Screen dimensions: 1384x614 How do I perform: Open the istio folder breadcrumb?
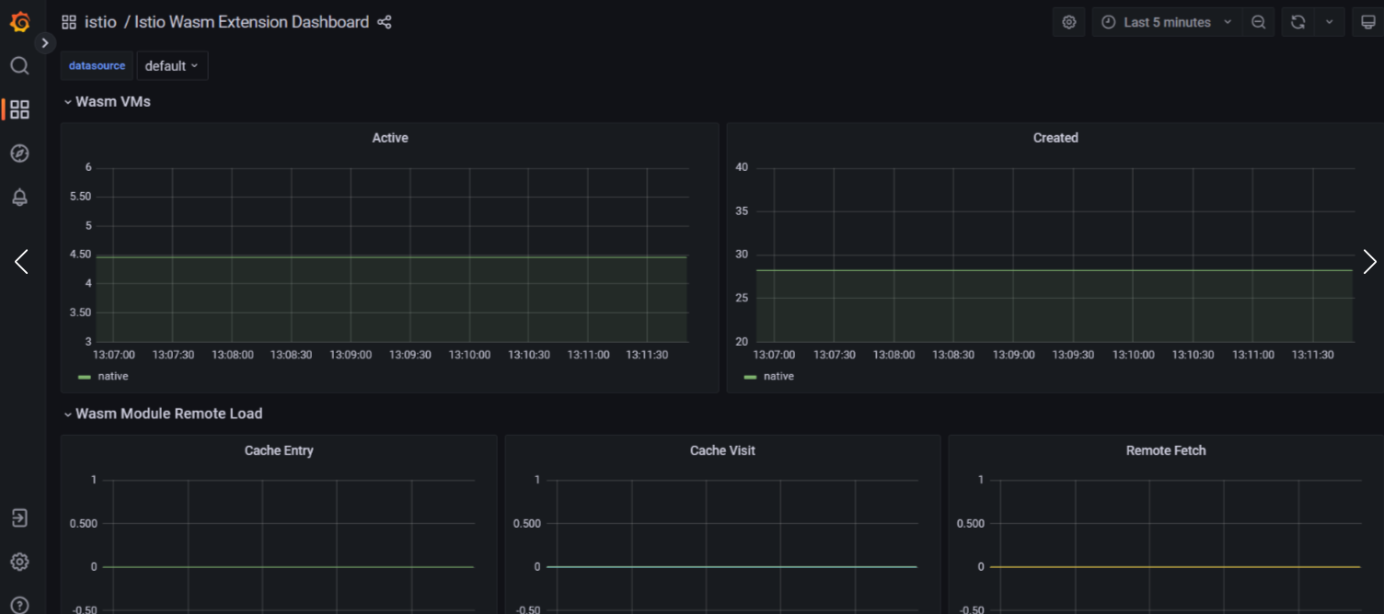[x=100, y=22]
